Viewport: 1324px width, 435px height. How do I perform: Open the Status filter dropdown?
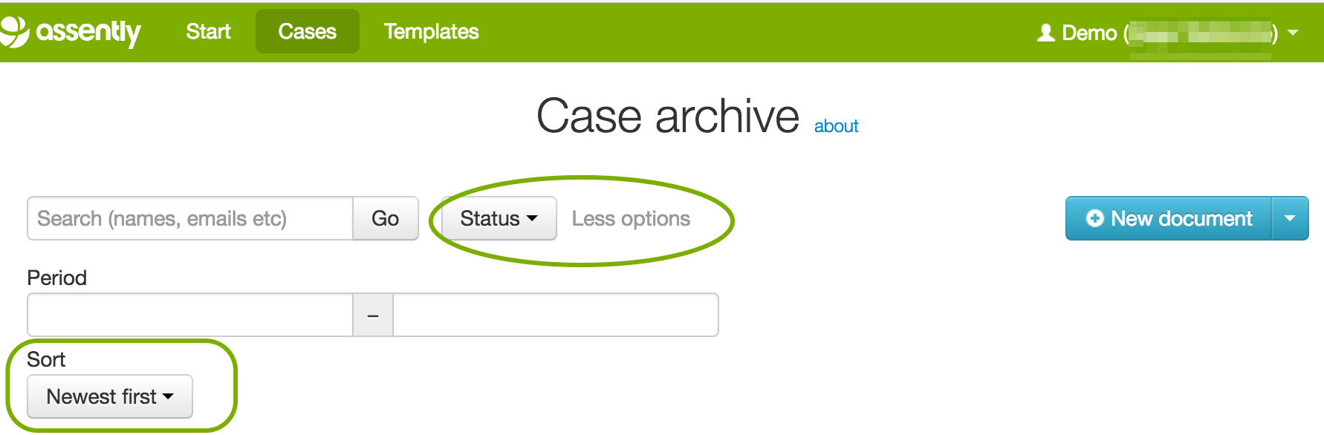(499, 218)
